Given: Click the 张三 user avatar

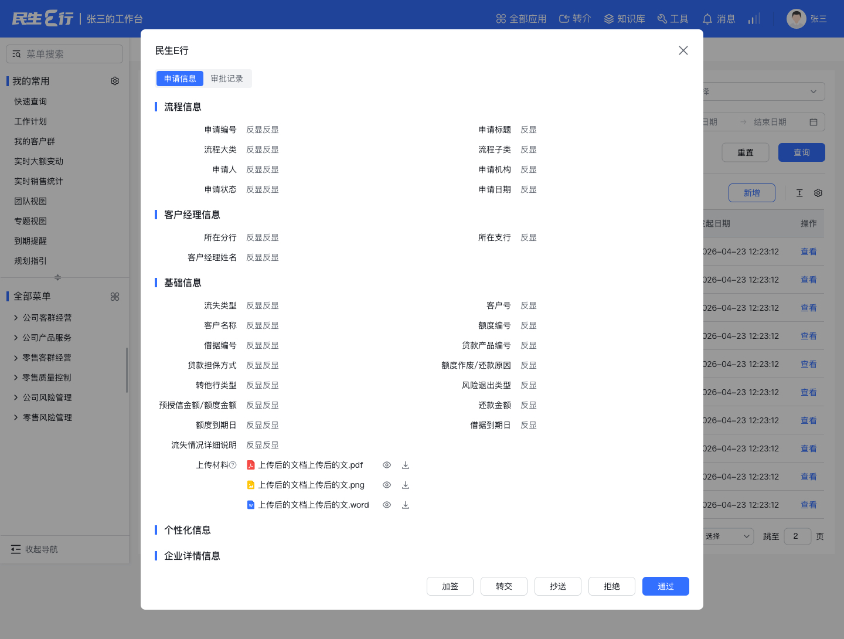Looking at the screenshot, I should [797, 19].
